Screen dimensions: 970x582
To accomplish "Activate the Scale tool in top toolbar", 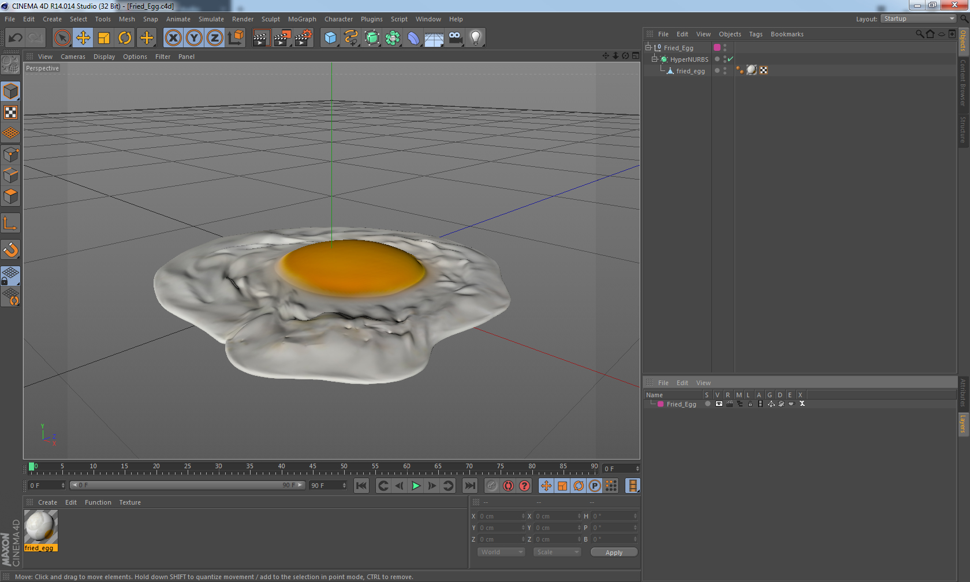I will coord(104,38).
